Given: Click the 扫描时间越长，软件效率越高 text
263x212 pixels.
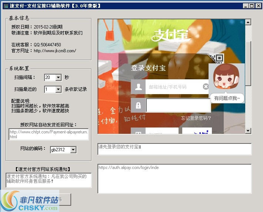Looking at the screenshot, I should click(40, 106).
